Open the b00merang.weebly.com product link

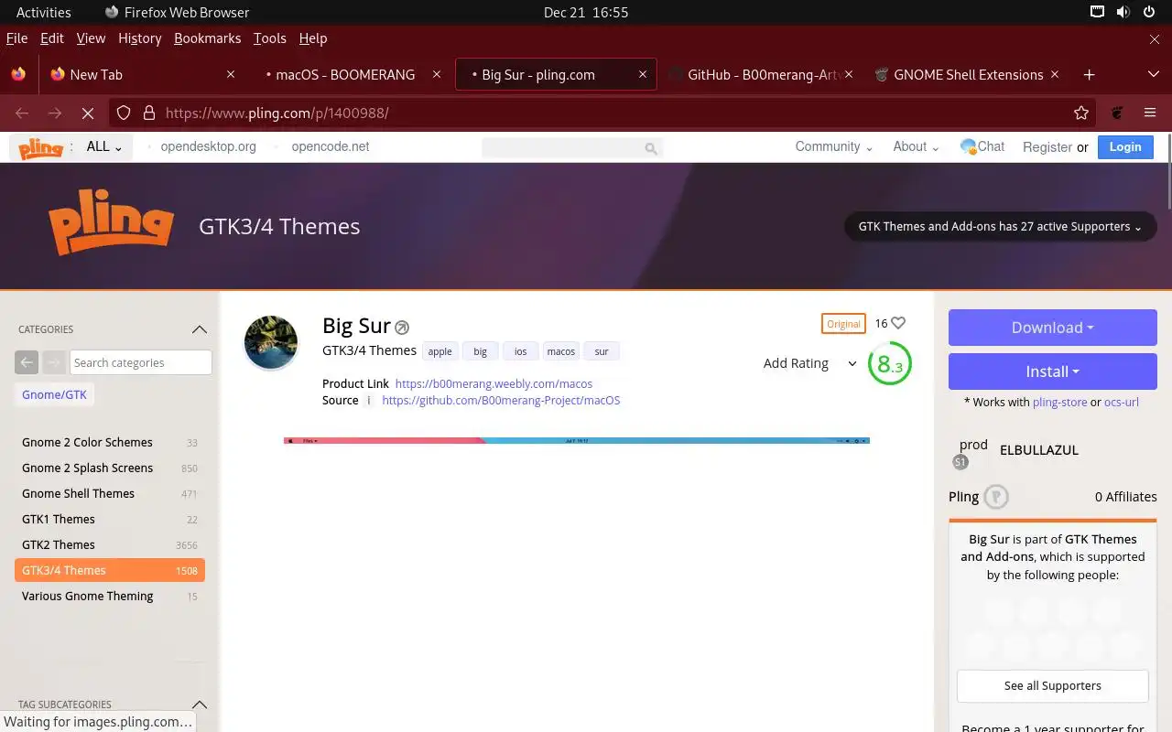494,383
